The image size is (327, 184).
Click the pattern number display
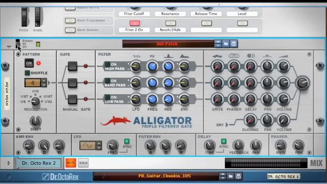(x=33, y=83)
